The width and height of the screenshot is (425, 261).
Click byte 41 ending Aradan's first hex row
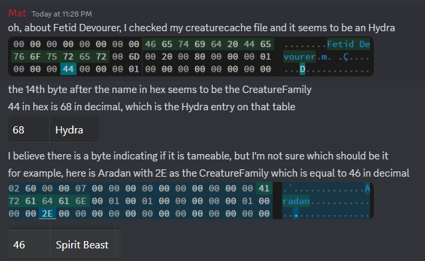[x=264, y=189]
